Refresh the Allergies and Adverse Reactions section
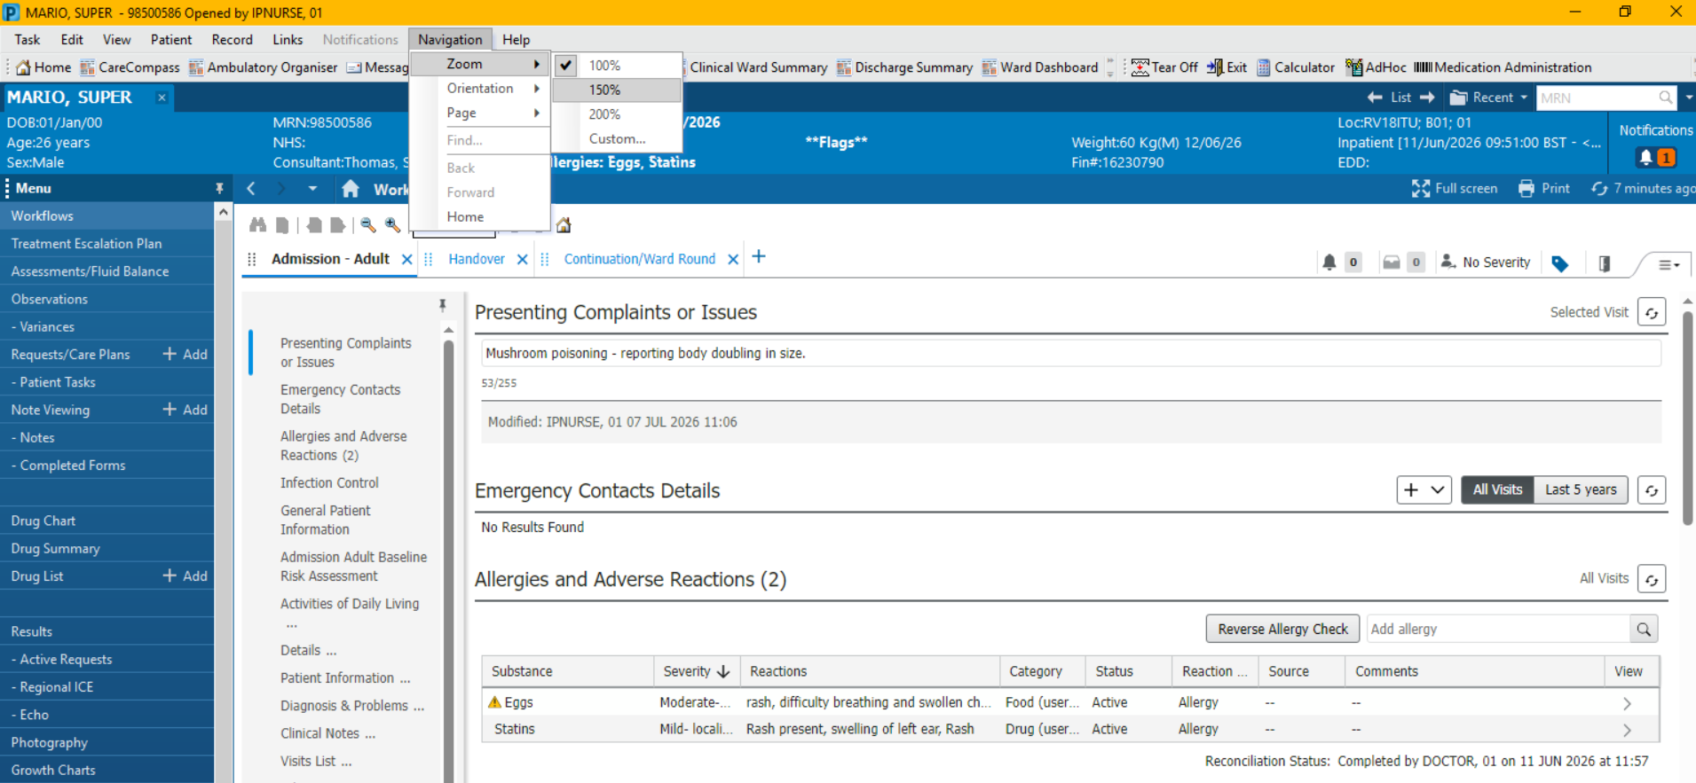 click(1652, 579)
